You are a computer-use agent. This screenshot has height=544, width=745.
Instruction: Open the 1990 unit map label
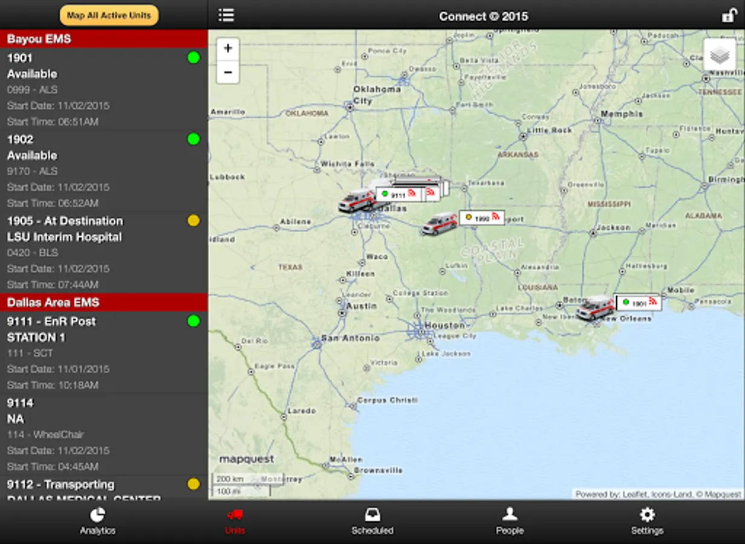pos(482,218)
